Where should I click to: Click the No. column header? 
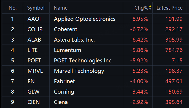[x=13, y=8]
